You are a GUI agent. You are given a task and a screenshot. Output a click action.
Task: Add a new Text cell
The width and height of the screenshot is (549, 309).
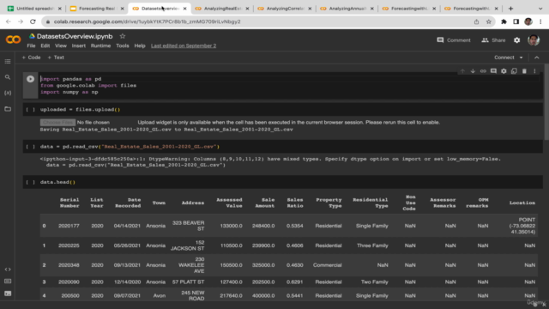pos(56,58)
